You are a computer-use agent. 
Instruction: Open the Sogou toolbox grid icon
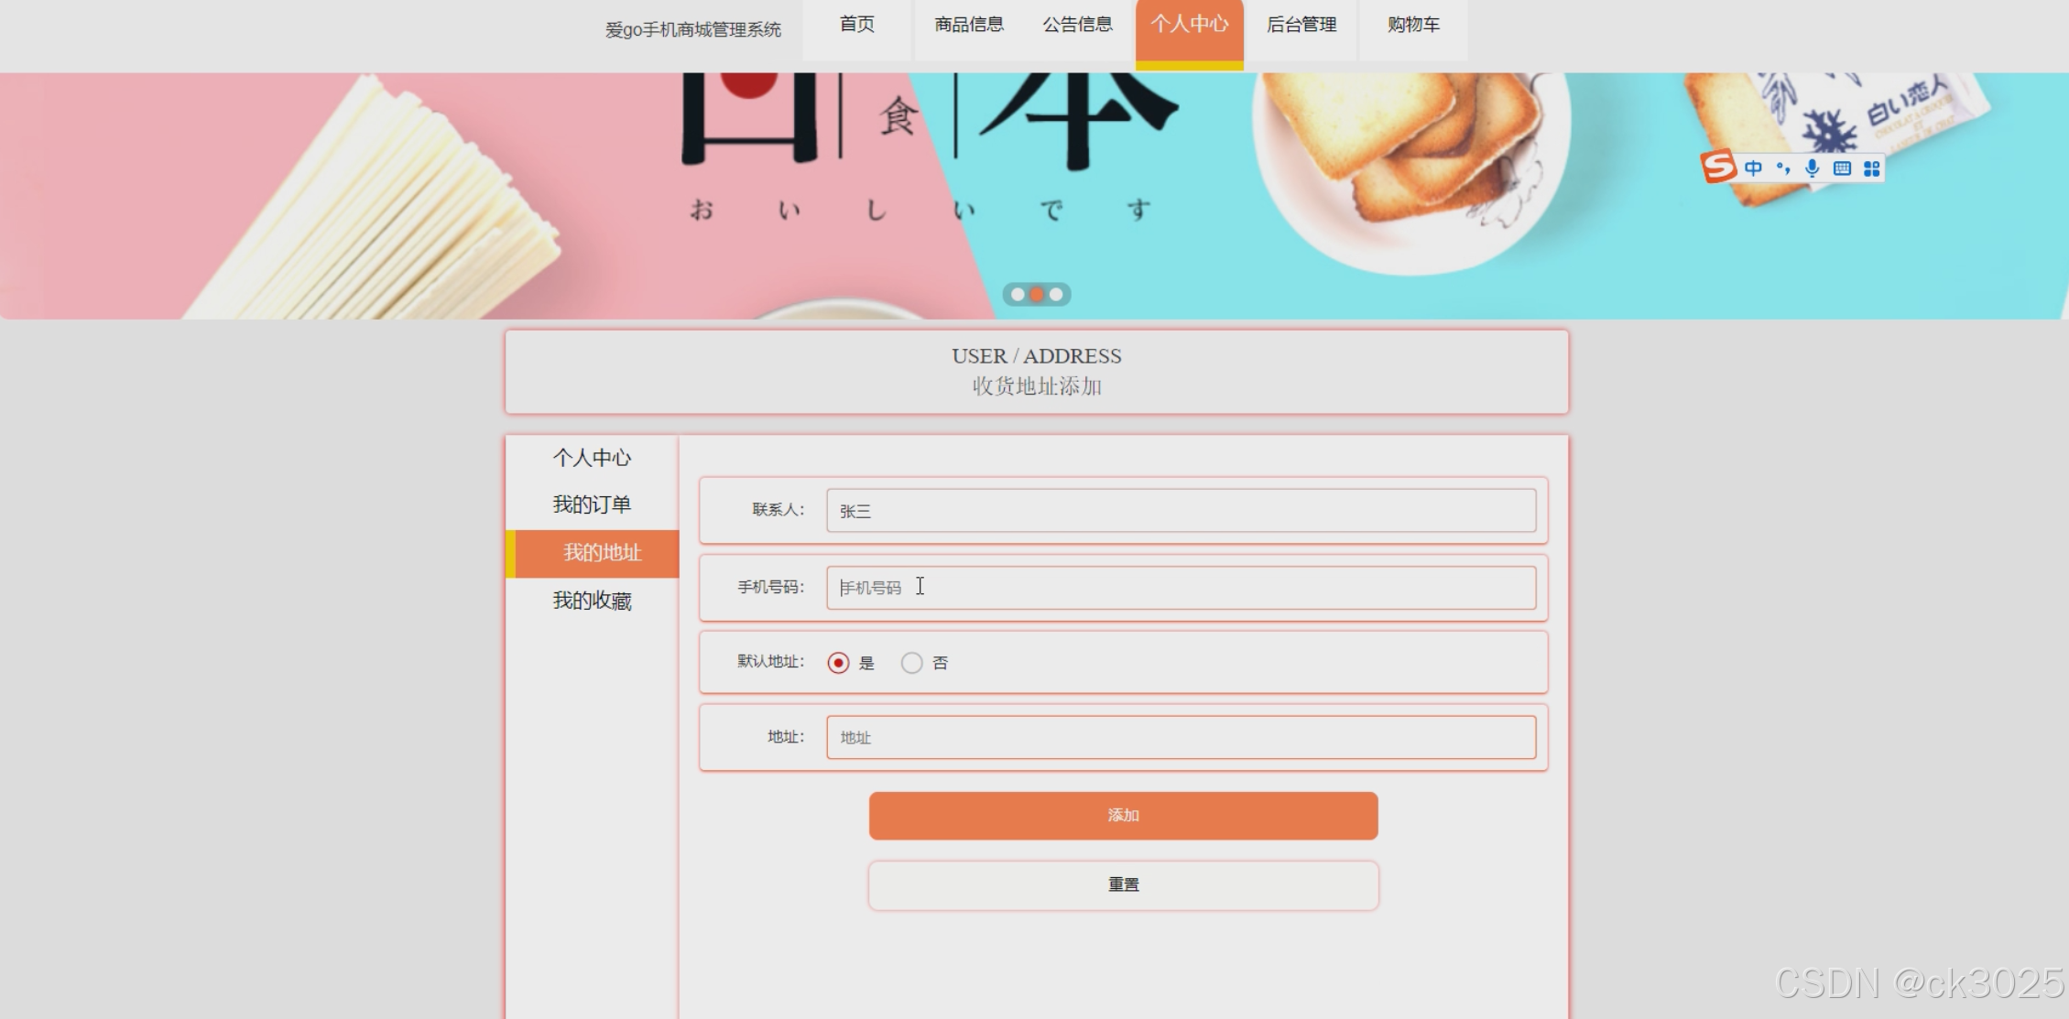click(x=1872, y=168)
